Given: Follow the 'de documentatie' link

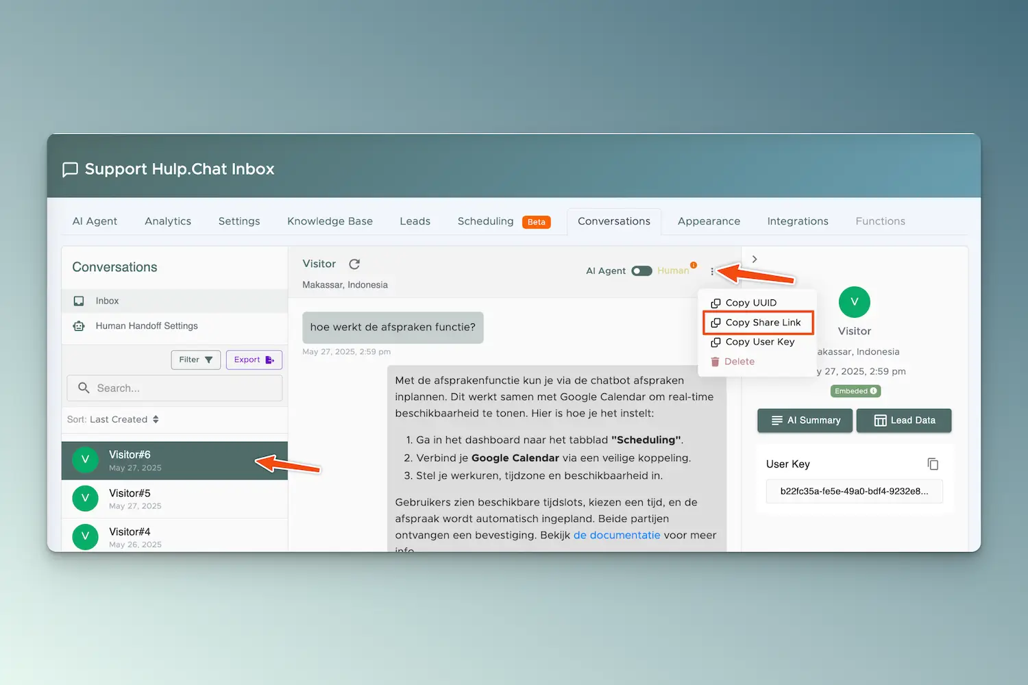Looking at the screenshot, I should point(617,535).
